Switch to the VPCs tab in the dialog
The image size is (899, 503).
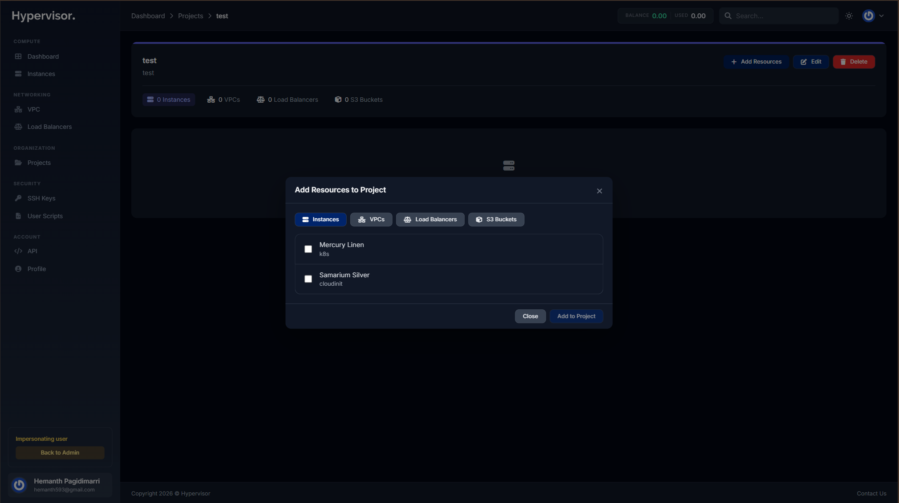tap(371, 219)
